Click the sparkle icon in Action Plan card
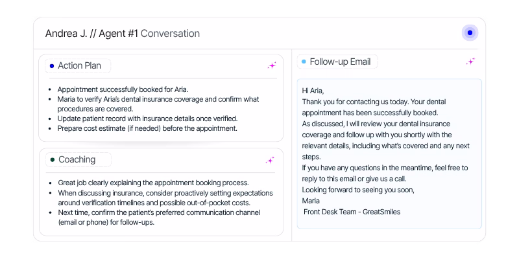Screen dimensions: 519x259 click(x=272, y=66)
